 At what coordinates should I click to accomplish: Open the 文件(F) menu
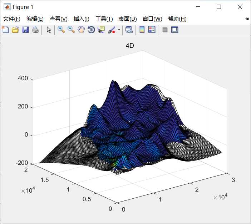coord(12,19)
